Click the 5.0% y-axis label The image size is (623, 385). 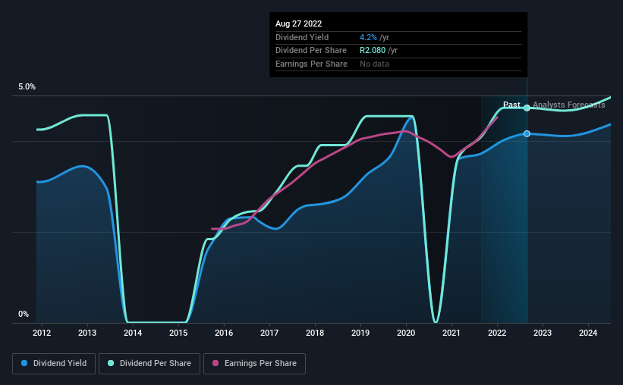27,87
